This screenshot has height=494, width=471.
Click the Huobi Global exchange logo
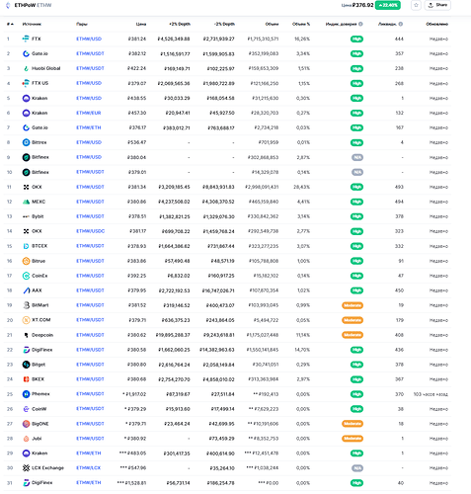(26, 68)
